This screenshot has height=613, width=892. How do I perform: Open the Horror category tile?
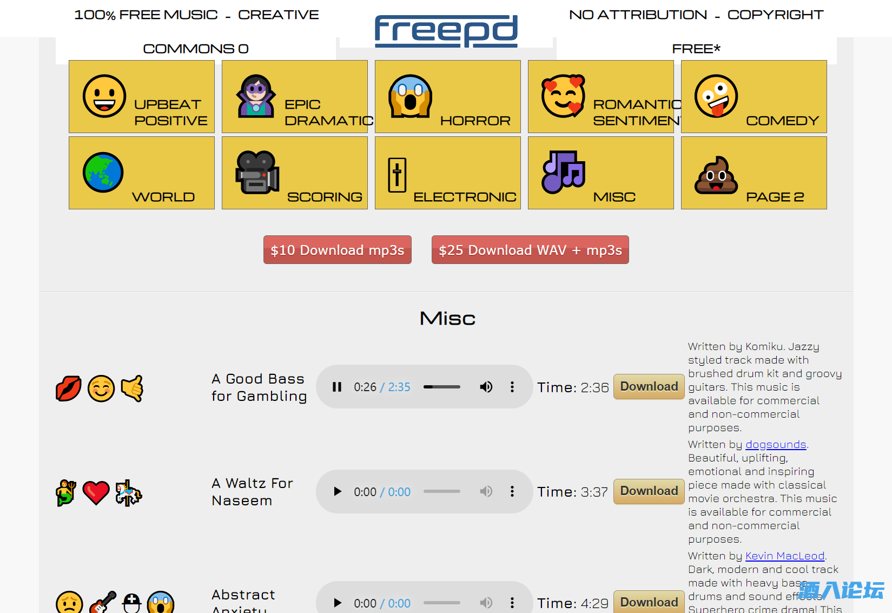(x=448, y=97)
